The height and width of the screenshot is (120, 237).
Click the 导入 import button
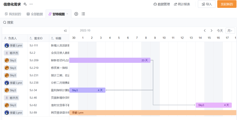(x=207, y=4)
